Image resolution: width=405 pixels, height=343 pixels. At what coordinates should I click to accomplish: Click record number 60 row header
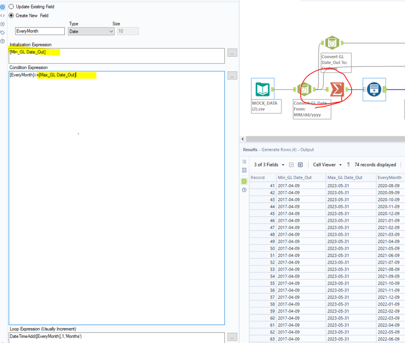click(x=262, y=318)
